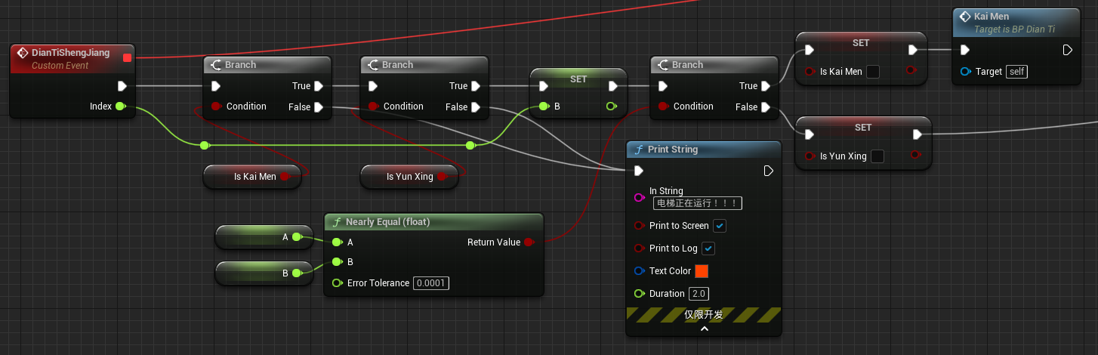This screenshot has width=1098, height=355.
Task: Click the Print String node header
Action: (x=704, y=150)
